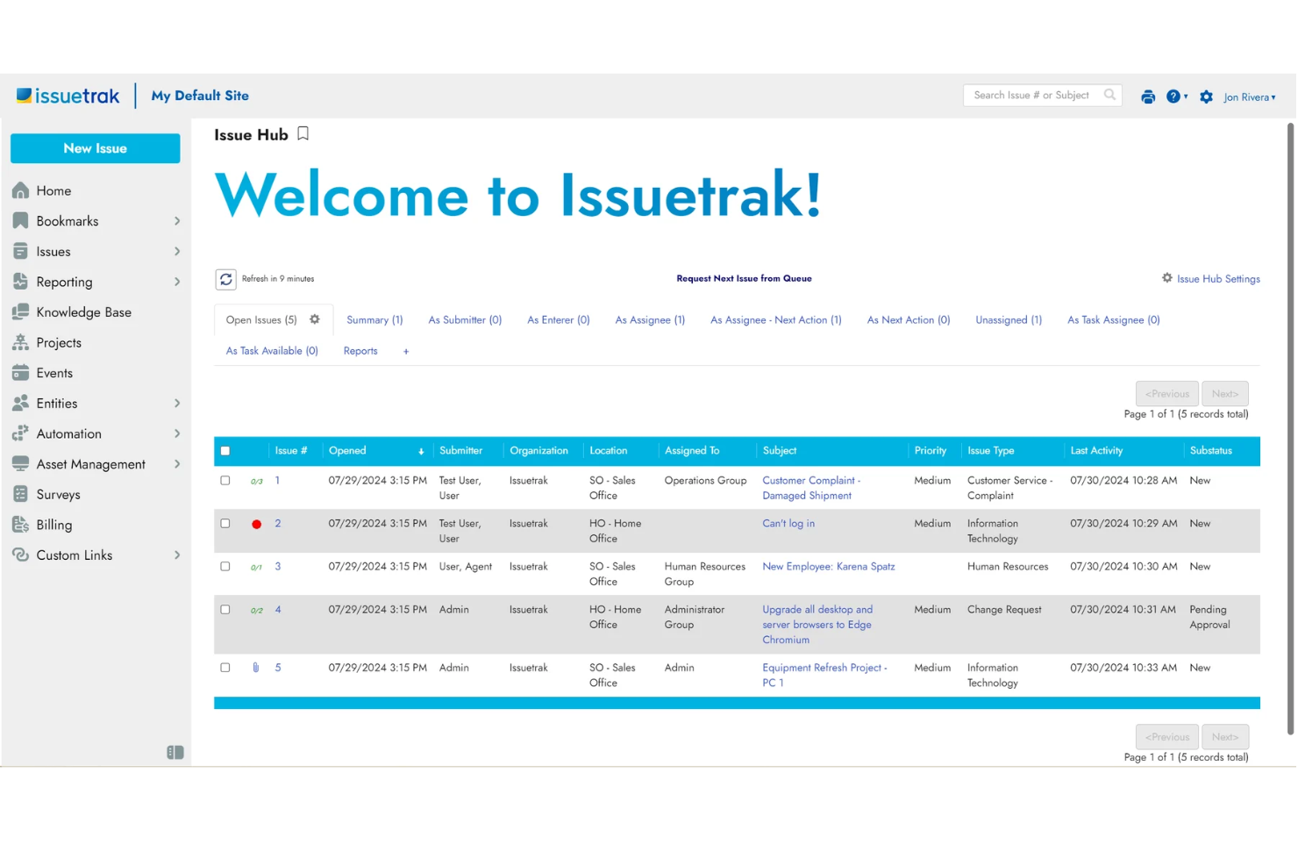Click the settings gear in the top bar
The image size is (1298, 866).
[1206, 97]
